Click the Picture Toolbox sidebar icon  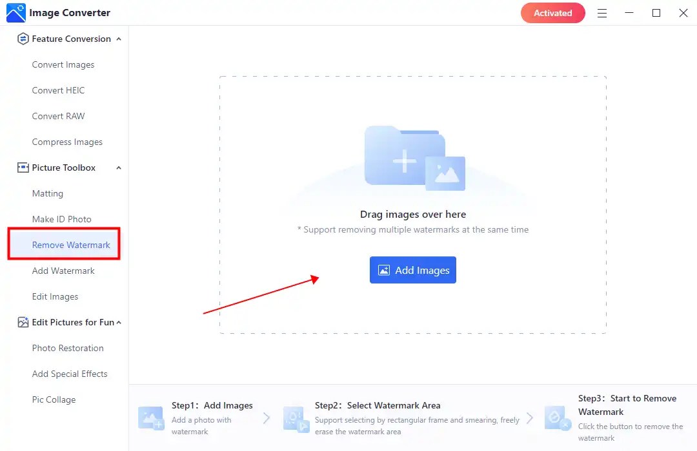click(21, 168)
